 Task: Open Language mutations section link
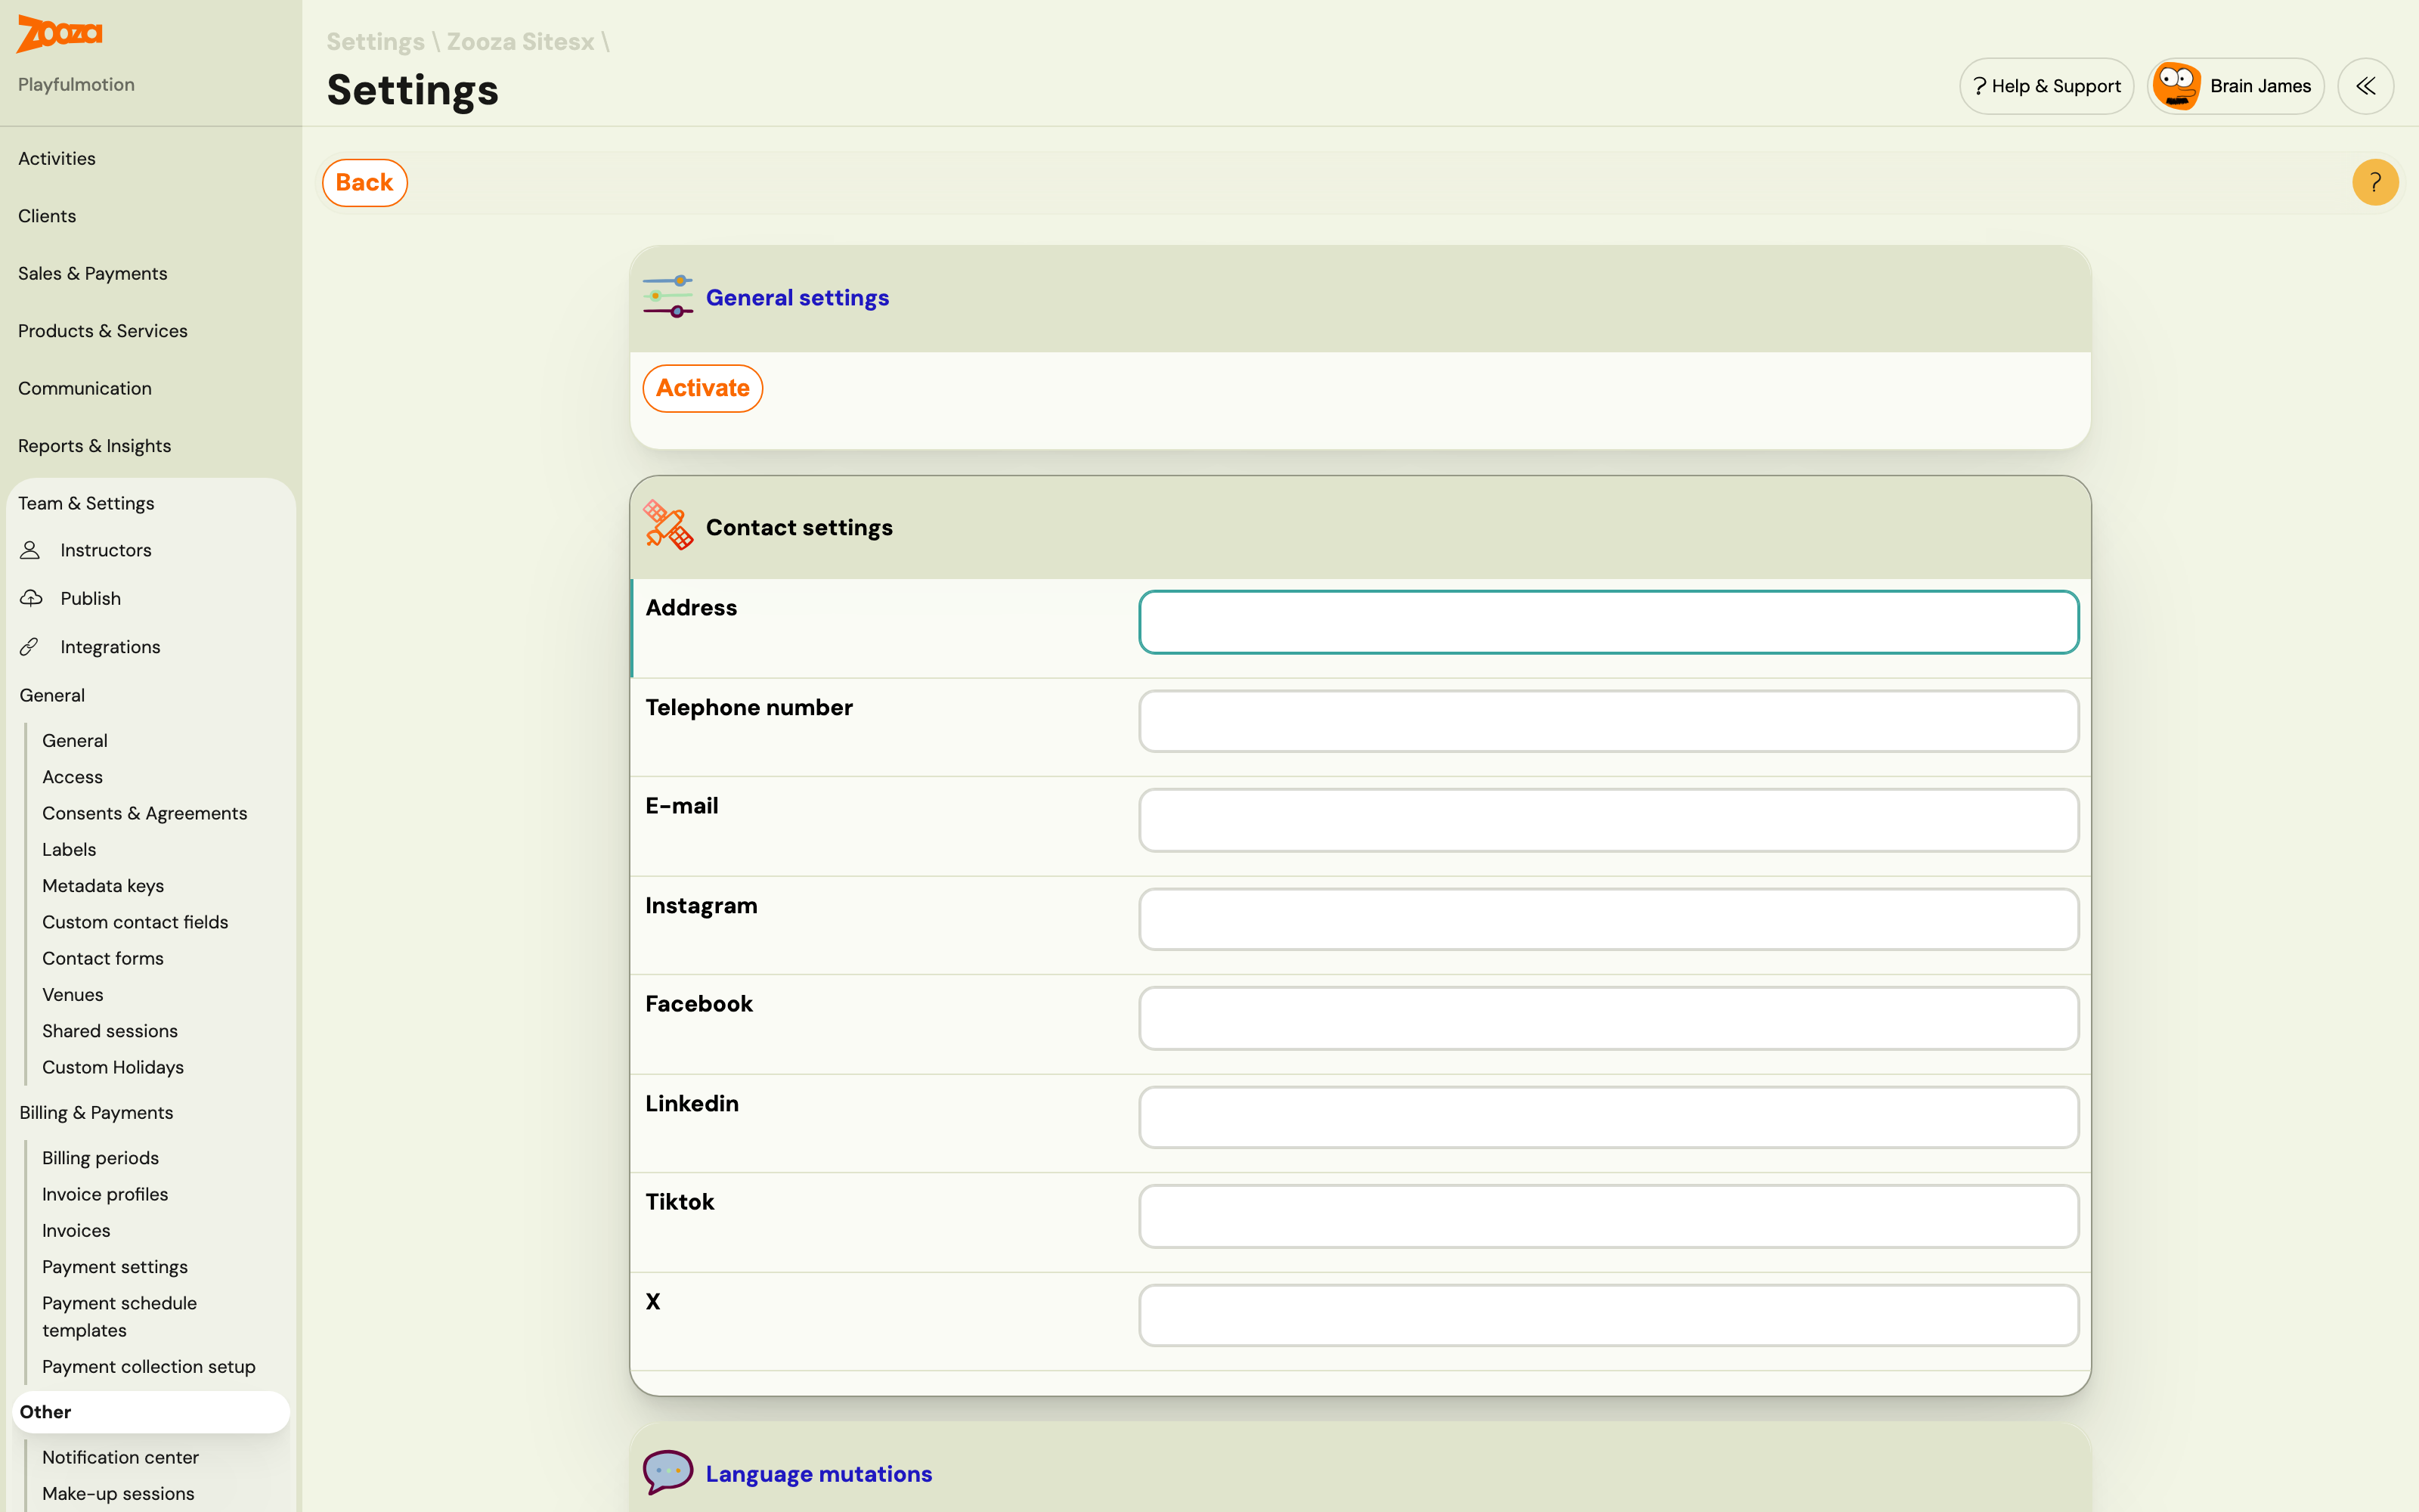tap(819, 1474)
